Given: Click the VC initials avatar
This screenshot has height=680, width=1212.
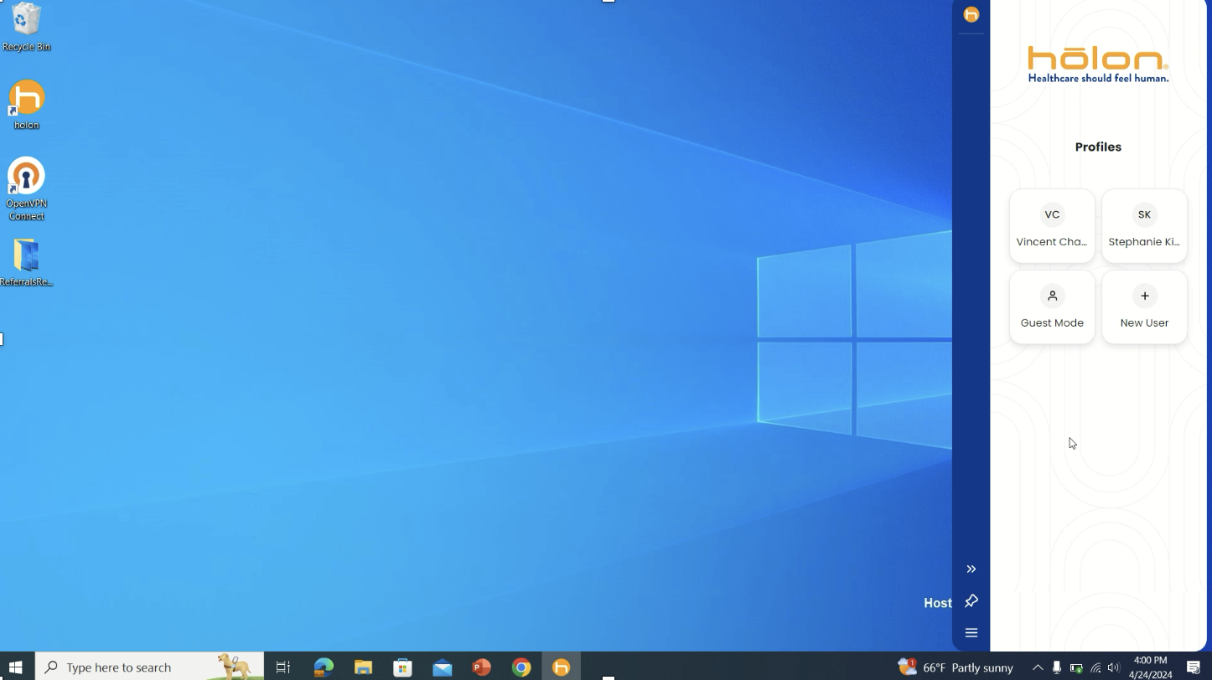Looking at the screenshot, I should [1052, 214].
